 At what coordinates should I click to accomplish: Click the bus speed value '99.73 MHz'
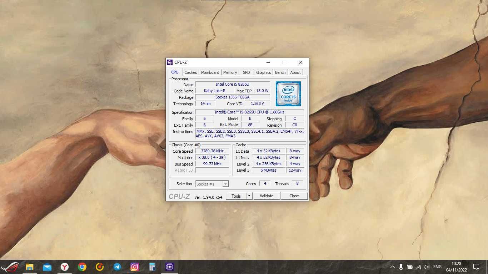pos(212,164)
